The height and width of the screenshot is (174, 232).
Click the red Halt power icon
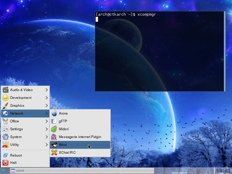(x=5, y=163)
